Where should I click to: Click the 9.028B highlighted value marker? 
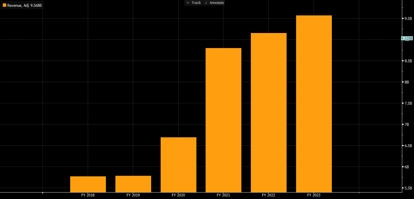point(407,38)
